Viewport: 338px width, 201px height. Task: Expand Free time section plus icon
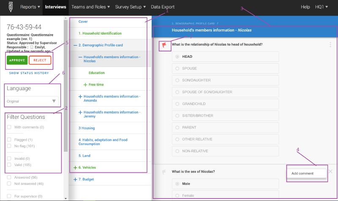click(x=85, y=85)
